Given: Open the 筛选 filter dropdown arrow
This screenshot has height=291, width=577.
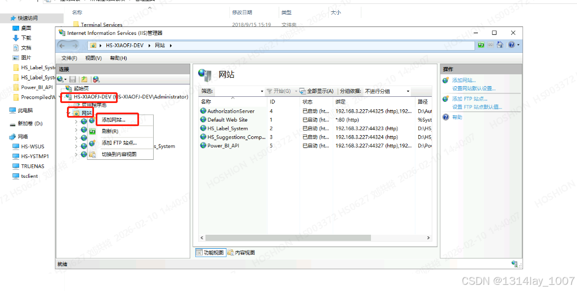Looking at the screenshot, I should (262, 91).
